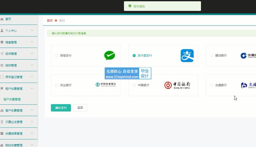Screen dimensions: 256x147
Task: Open 首页 in the sidebar menu
Action: [x=19, y=19]
